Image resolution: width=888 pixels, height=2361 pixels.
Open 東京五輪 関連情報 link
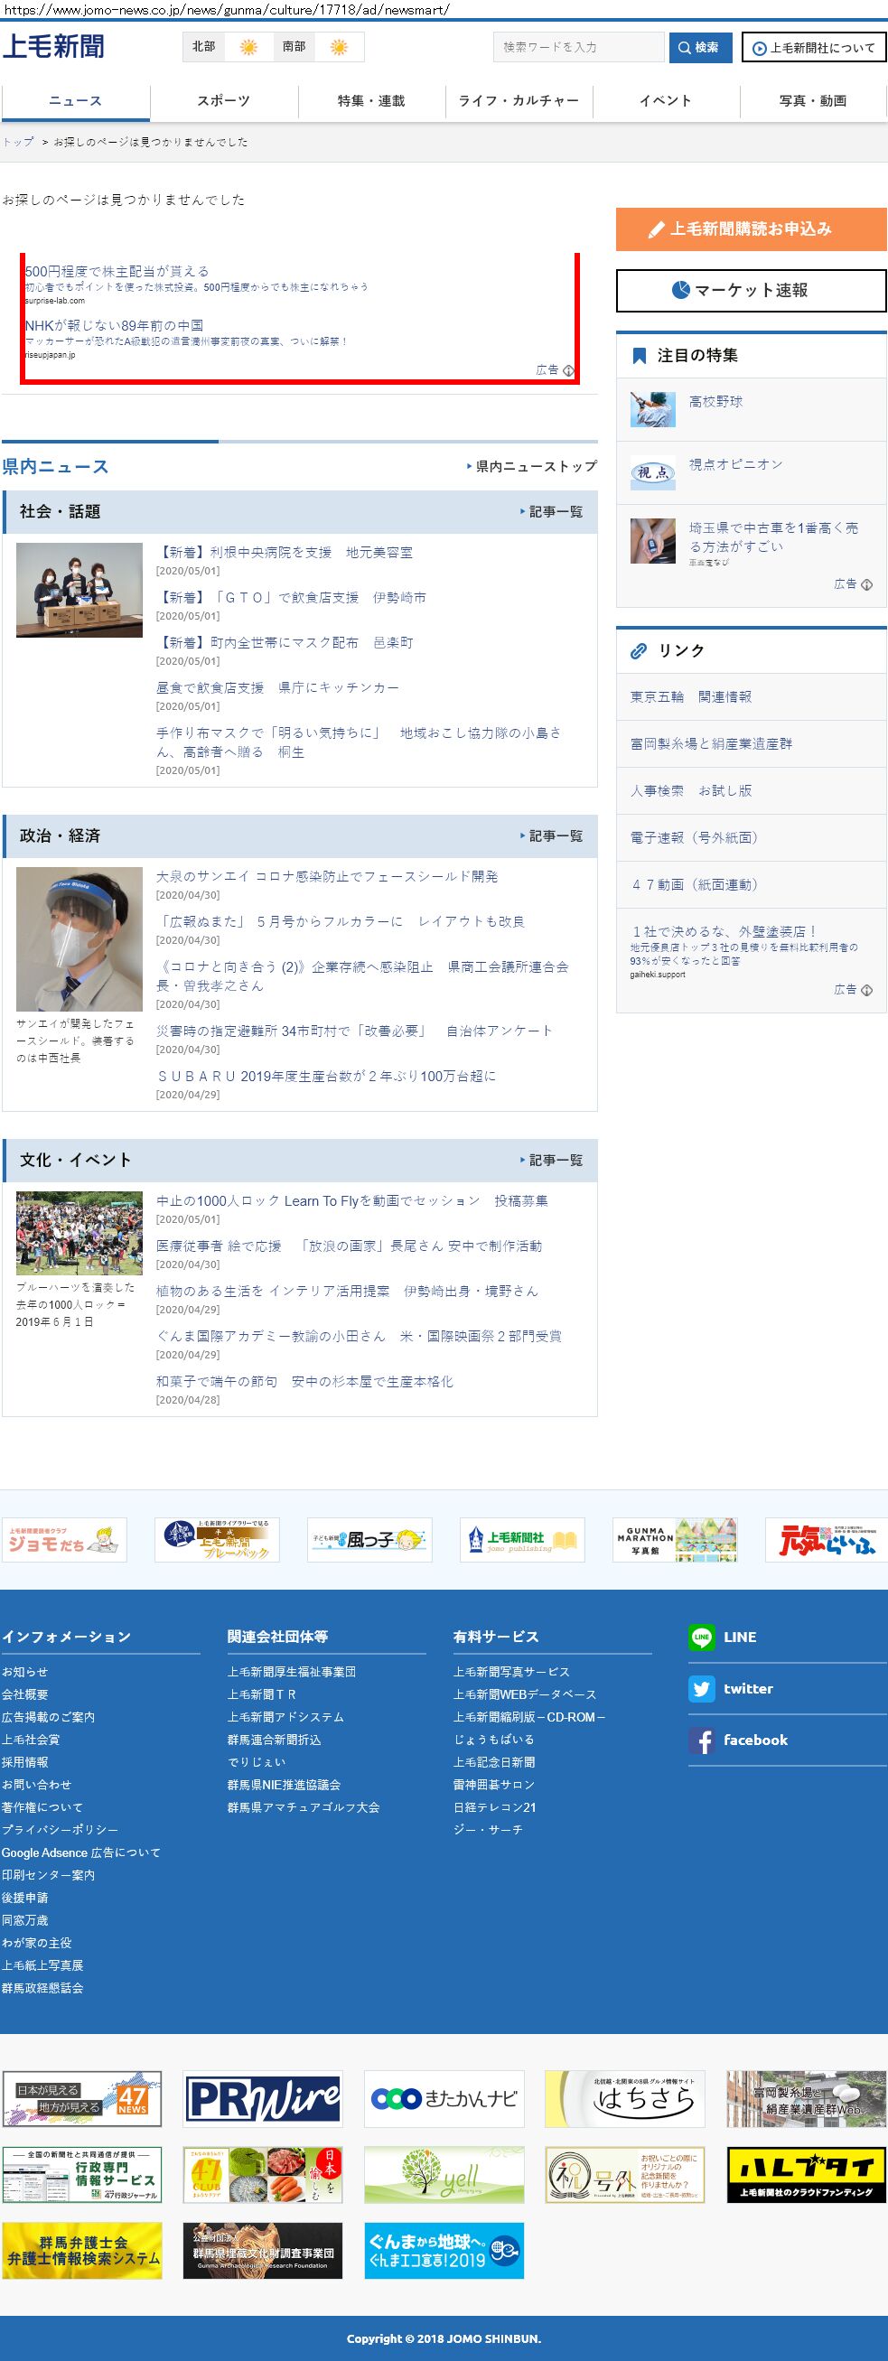click(690, 696)
